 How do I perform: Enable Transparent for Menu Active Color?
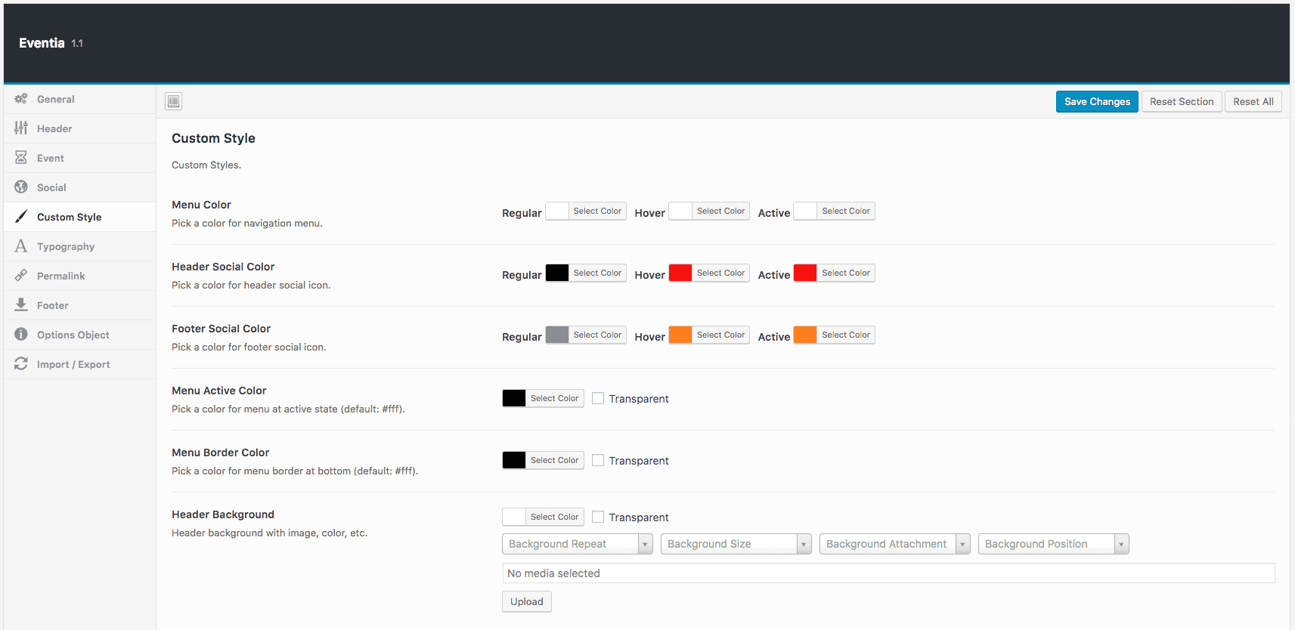tap(598, 398)
